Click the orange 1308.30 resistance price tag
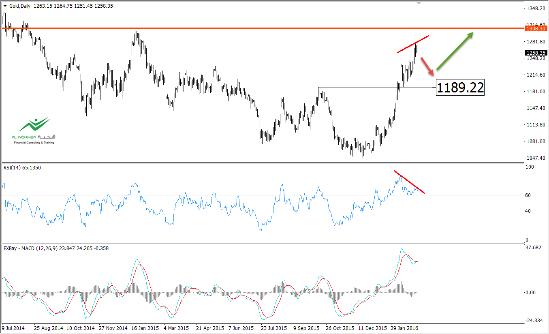 pyautogui.click(x=536, y=29)
